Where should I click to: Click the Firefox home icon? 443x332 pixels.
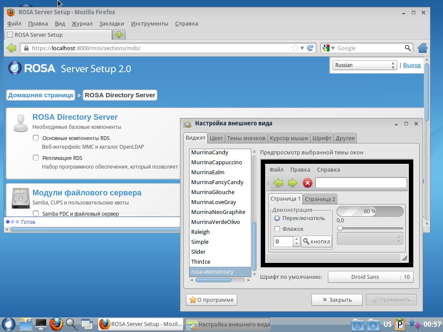[423, 48]
